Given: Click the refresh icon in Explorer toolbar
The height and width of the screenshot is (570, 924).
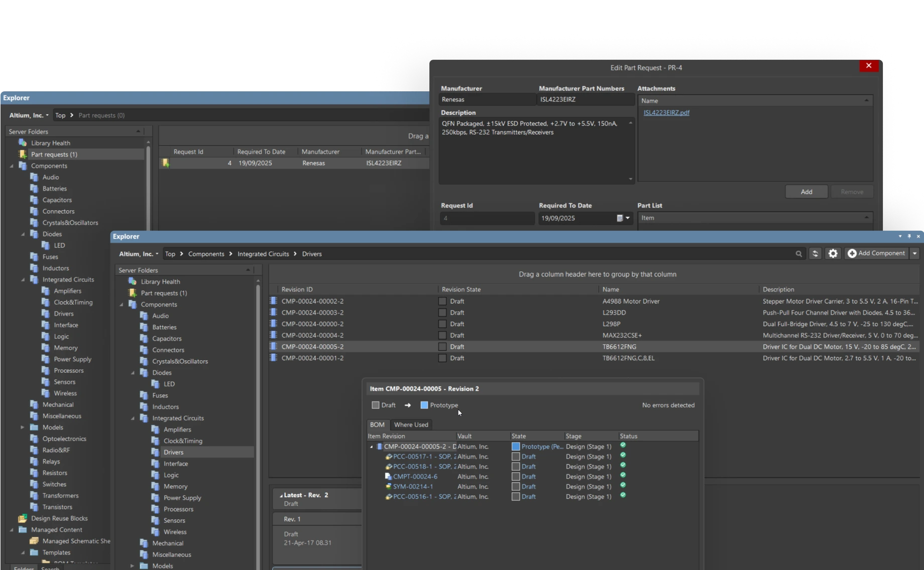Looking at the screenshot, I should tap(815, 254).
